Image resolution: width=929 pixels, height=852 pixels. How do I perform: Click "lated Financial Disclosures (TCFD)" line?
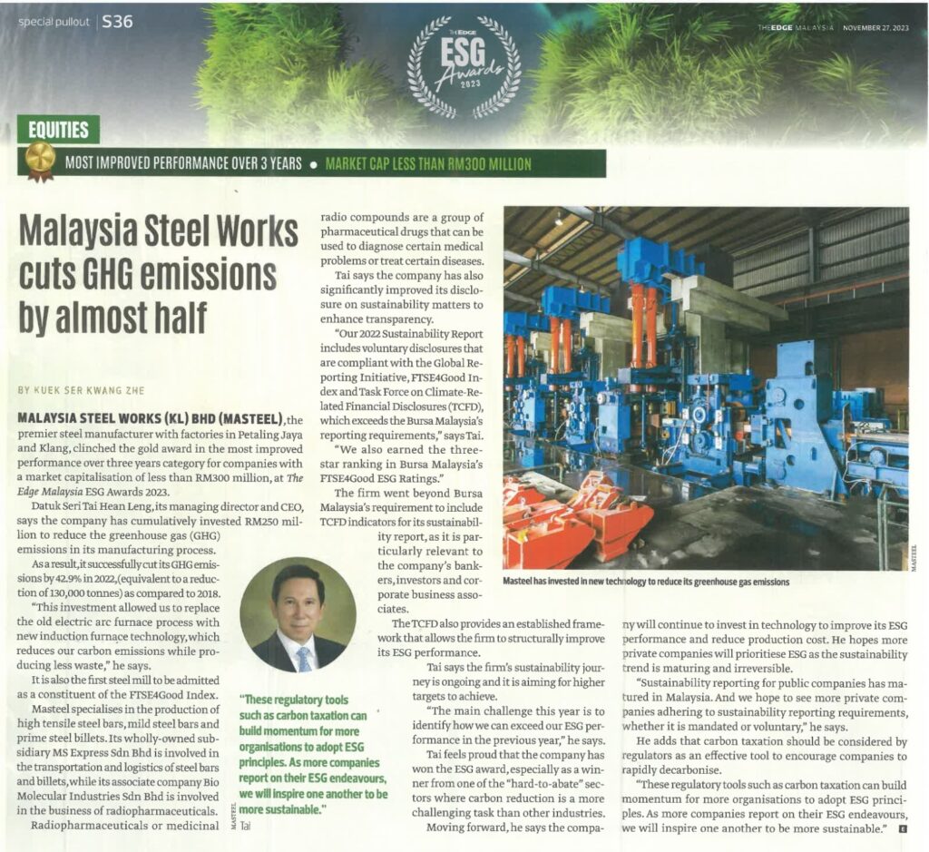click(x=402, y=406)
